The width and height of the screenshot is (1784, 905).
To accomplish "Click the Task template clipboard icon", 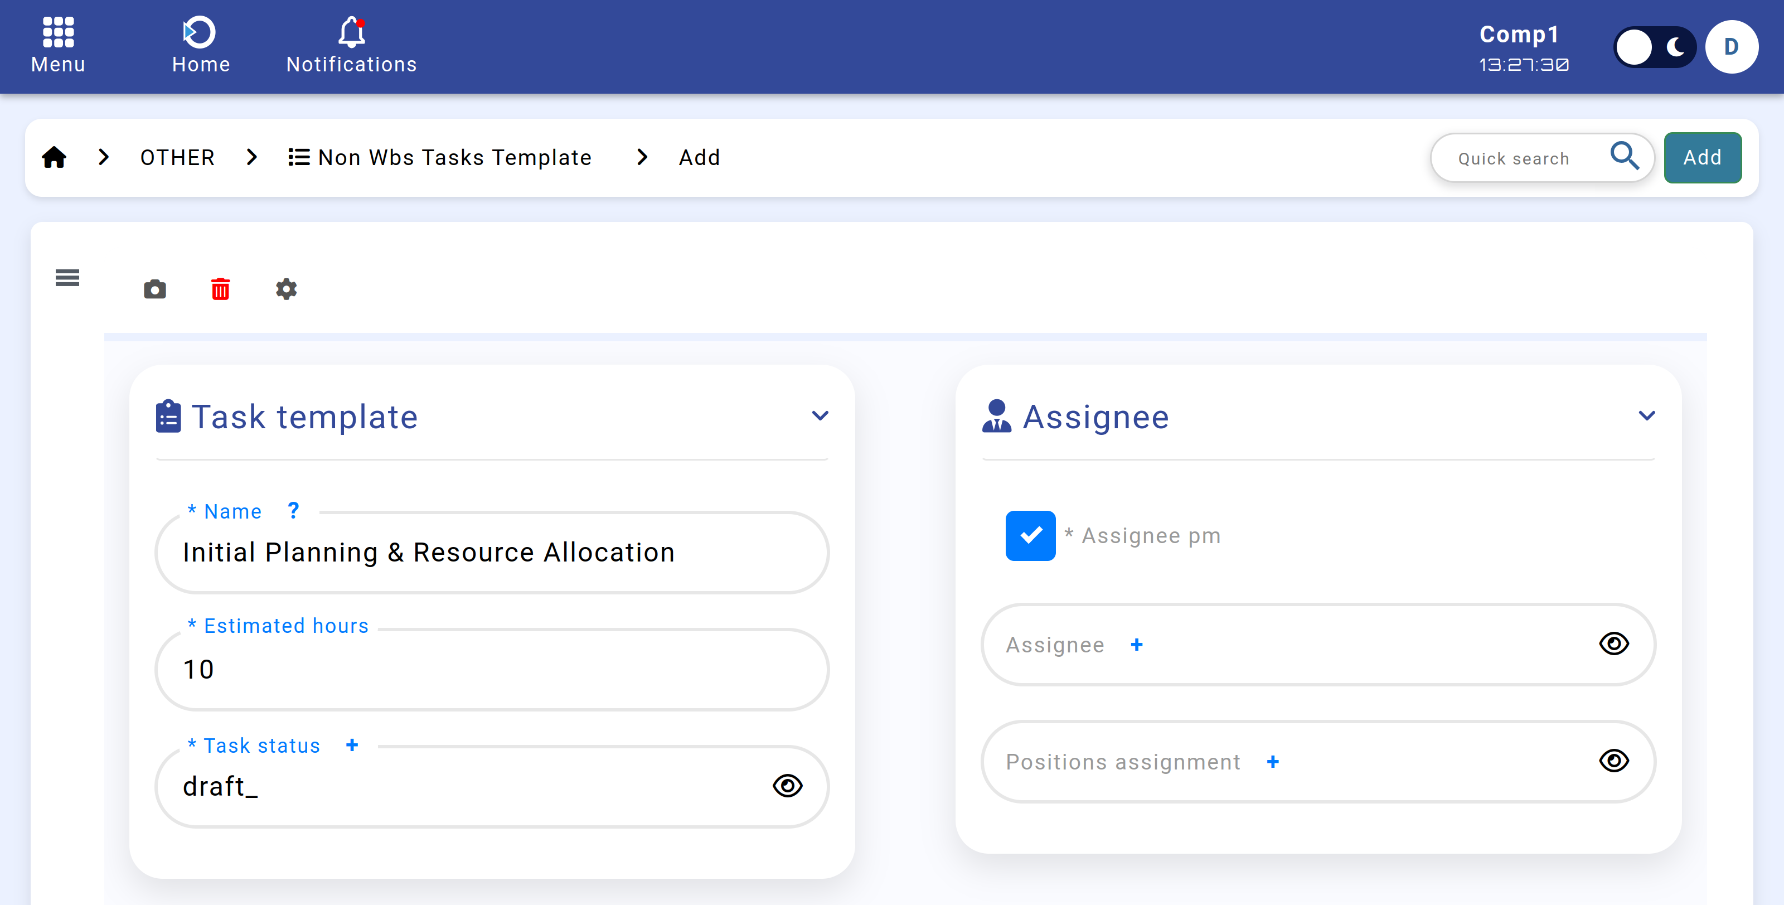I will [x=168, y=416].
